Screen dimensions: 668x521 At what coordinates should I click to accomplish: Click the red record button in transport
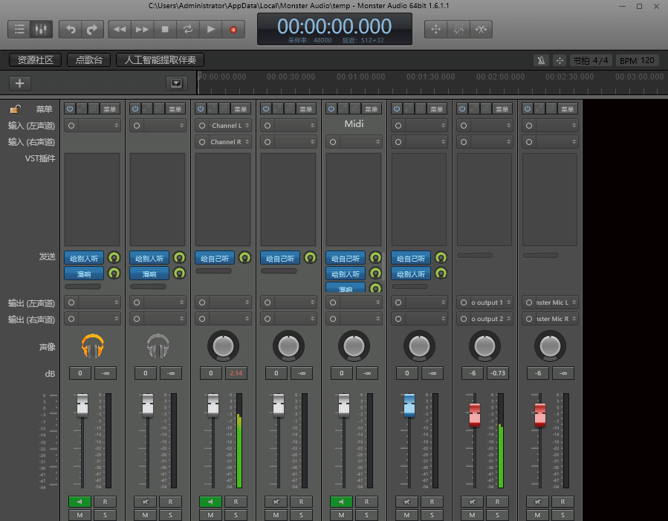click(233, 30)
